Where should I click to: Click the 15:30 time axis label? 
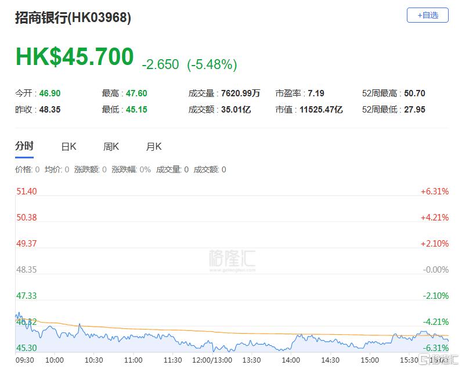pos(409,360)
